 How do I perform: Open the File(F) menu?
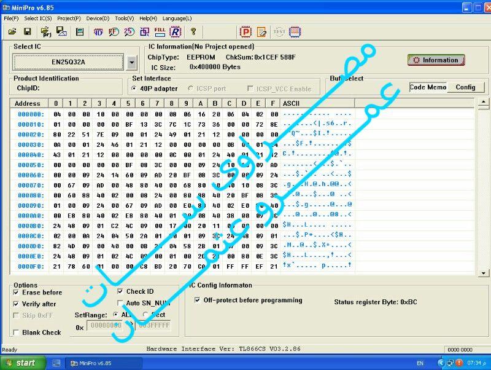(x=11, y=18)
